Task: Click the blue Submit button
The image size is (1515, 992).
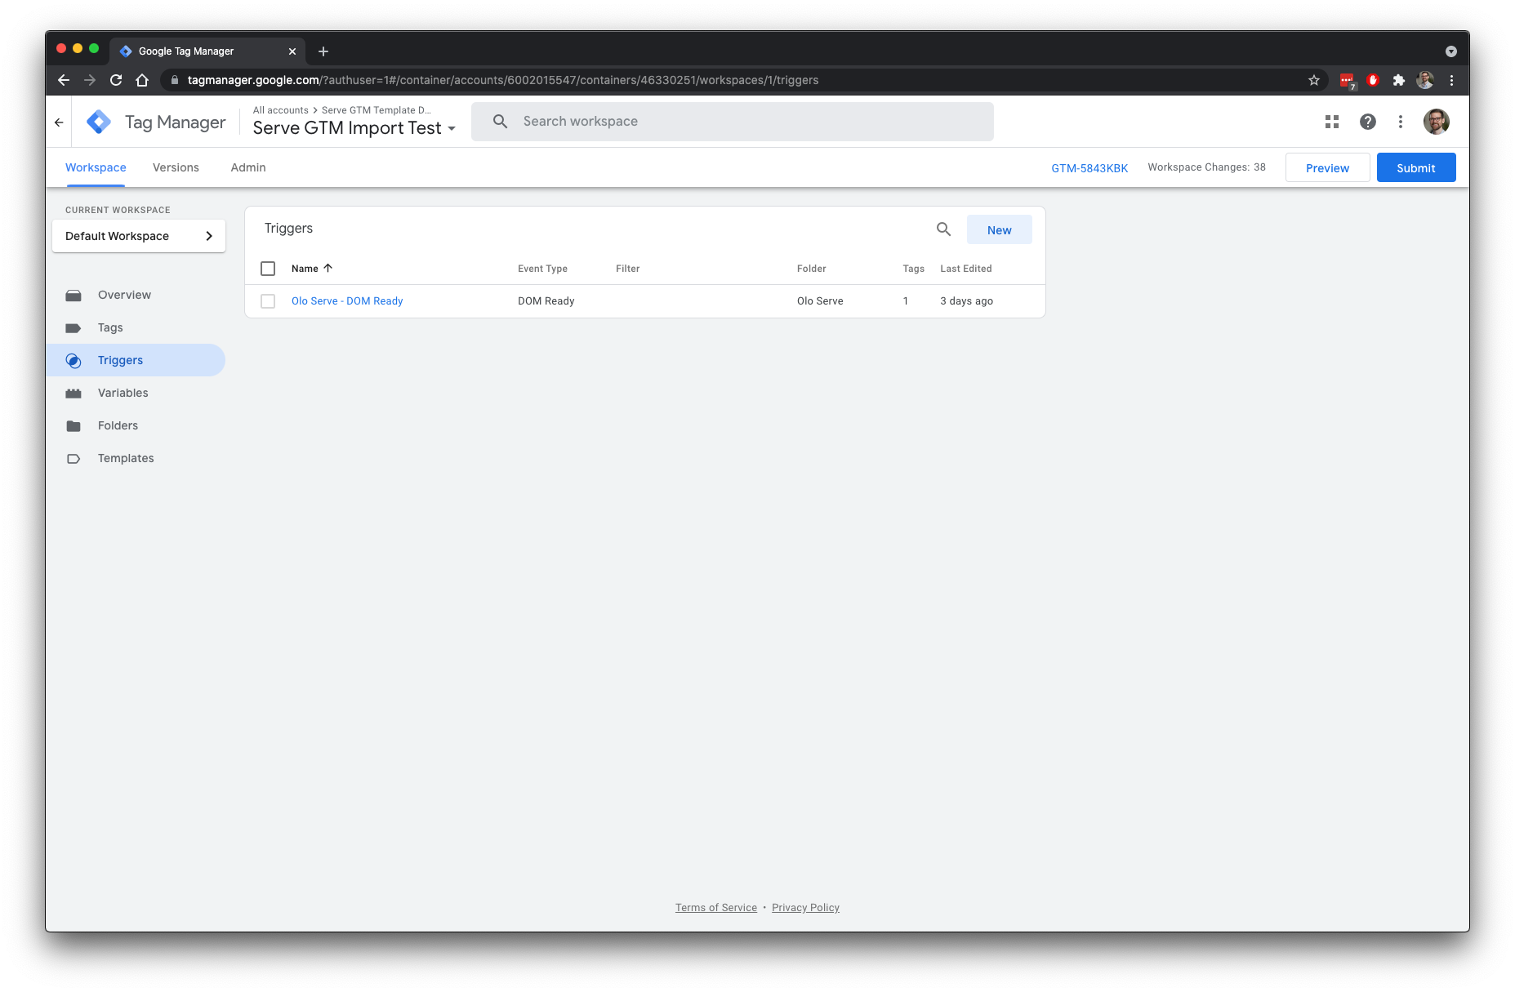Action: click(1416, 167)
